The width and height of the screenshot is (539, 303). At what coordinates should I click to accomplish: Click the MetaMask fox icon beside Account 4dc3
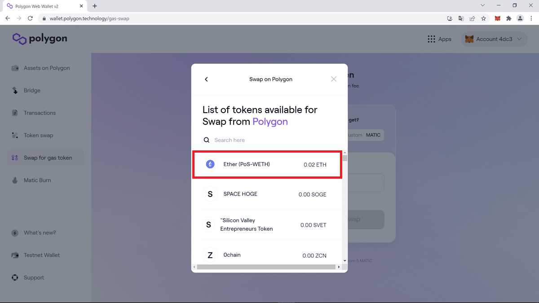469,39
